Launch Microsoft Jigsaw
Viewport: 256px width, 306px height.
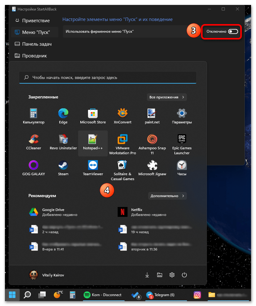(x=152, y=168)
